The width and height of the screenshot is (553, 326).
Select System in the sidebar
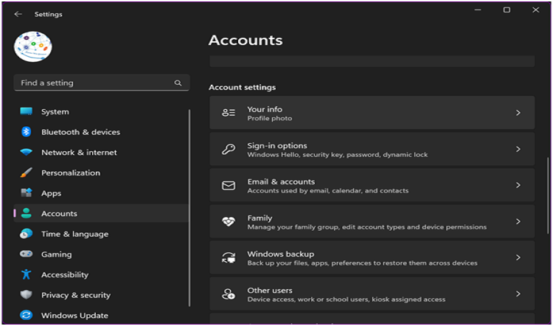pos(55,112)
